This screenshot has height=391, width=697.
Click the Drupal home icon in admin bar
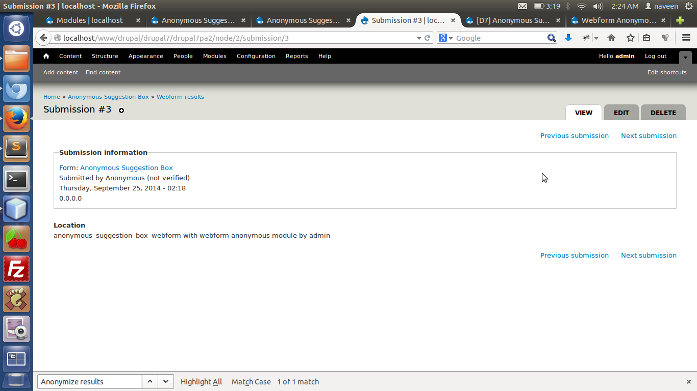coord(46,56)
